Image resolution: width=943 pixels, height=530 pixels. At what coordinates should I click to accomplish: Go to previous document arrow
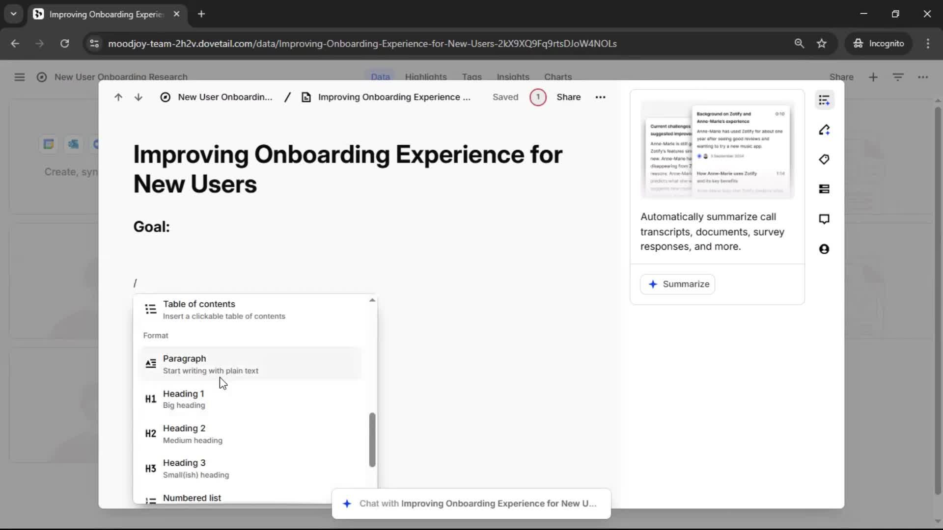[118, 97]
